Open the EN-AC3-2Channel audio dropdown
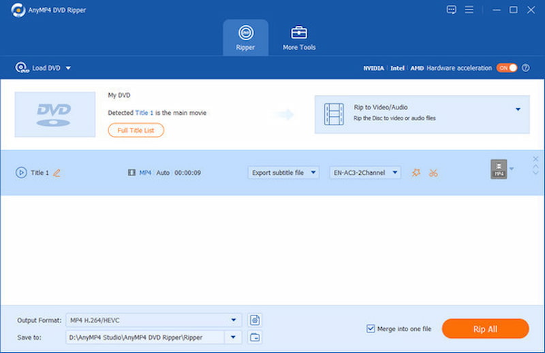The image size is (545, 353). (x=365, y=173)
